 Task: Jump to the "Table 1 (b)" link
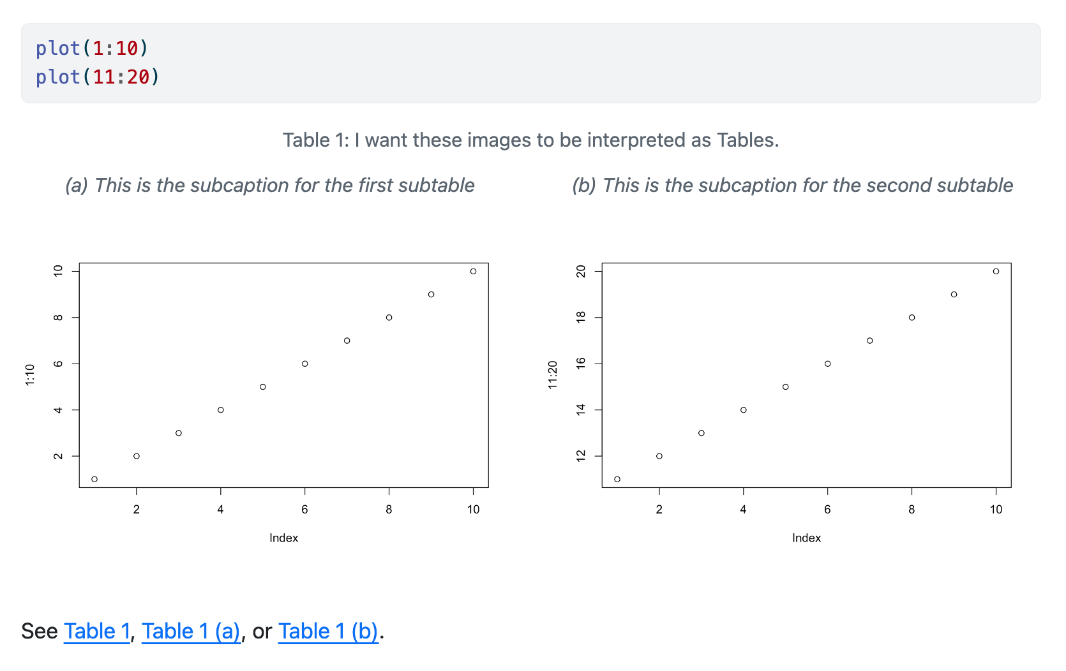click(x=328, y=631)
